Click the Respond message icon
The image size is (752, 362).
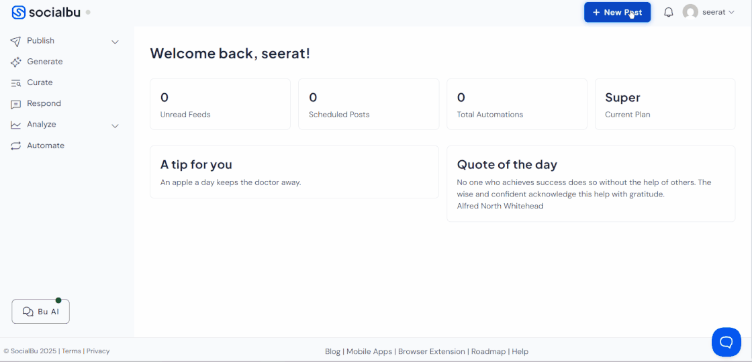point(15,104)
